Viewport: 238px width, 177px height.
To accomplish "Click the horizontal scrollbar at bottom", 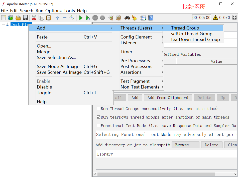I will click(156, 174).
